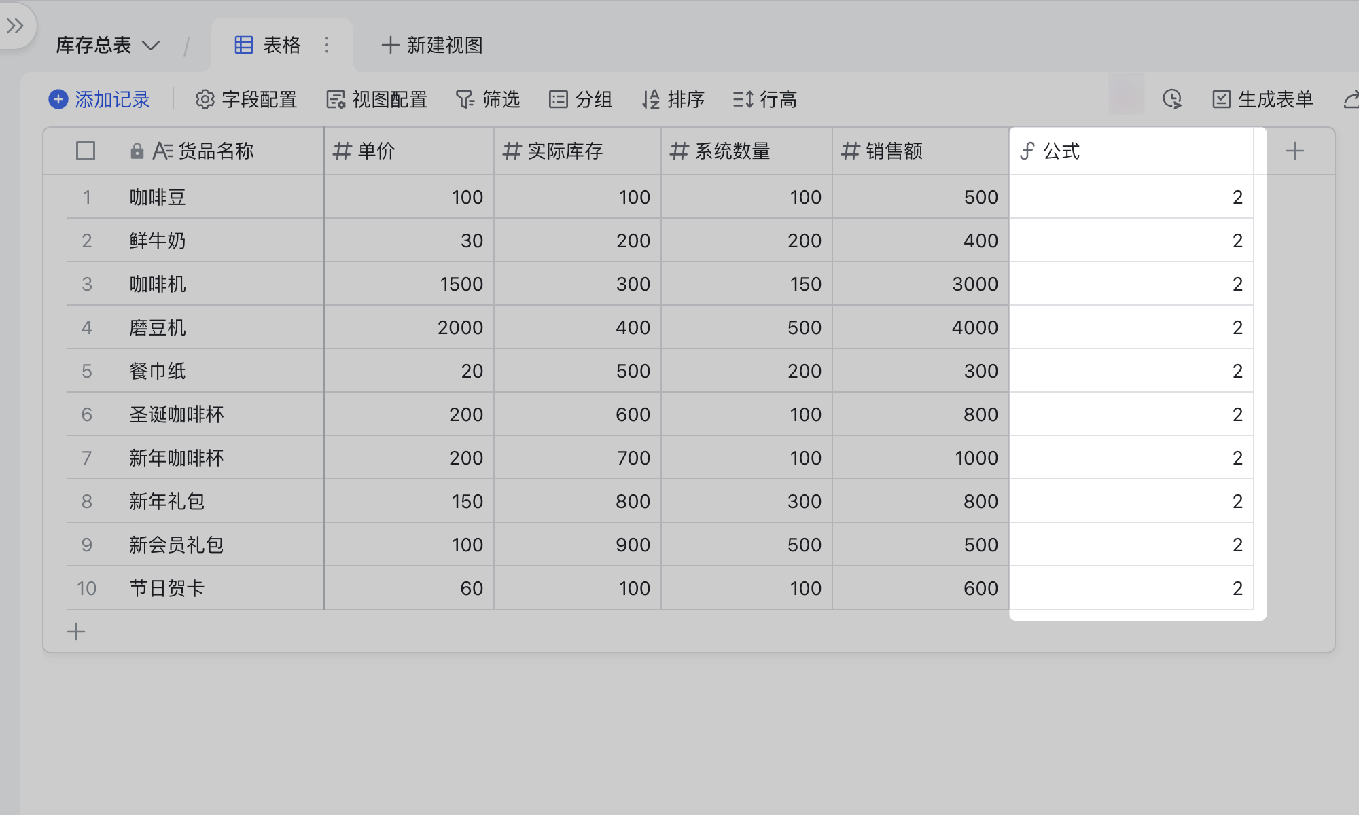Open the 分组 grouping tool
Image resolution: width=1359 pixels, height=815 pixels.
pyautogui.click(x=581, y=99)
